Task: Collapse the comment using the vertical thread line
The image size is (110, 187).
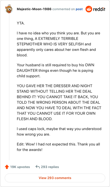Action: click(9, 87)
